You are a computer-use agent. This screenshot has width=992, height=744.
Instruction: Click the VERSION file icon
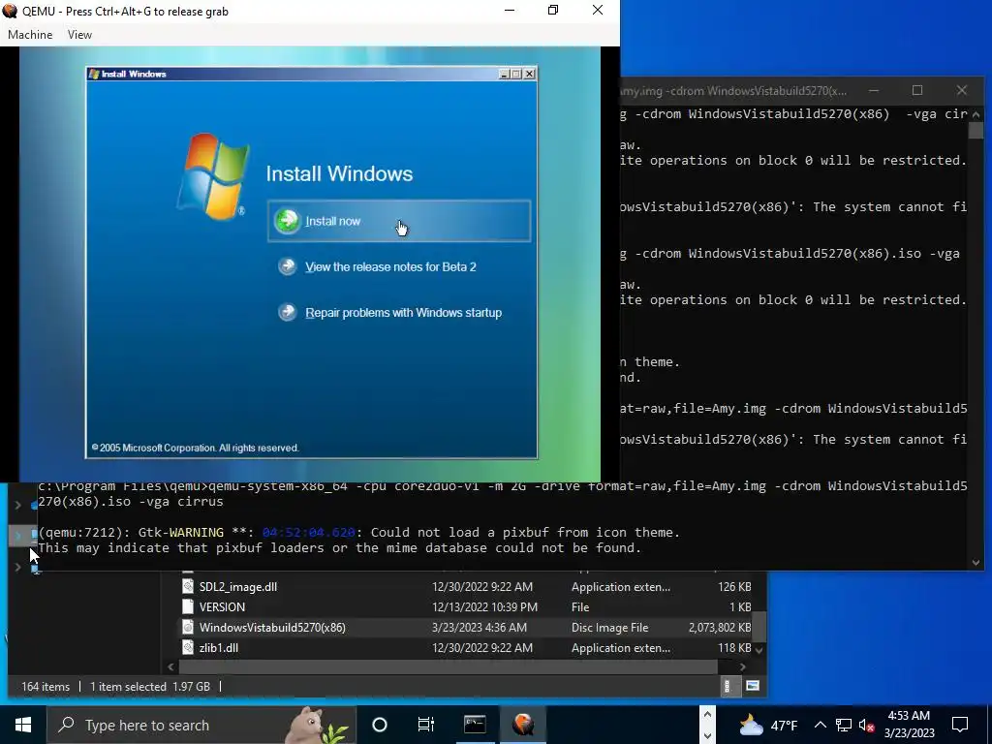pos(187,606)
